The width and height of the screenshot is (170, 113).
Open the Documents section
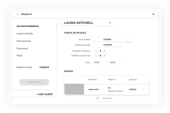(24, 41)
